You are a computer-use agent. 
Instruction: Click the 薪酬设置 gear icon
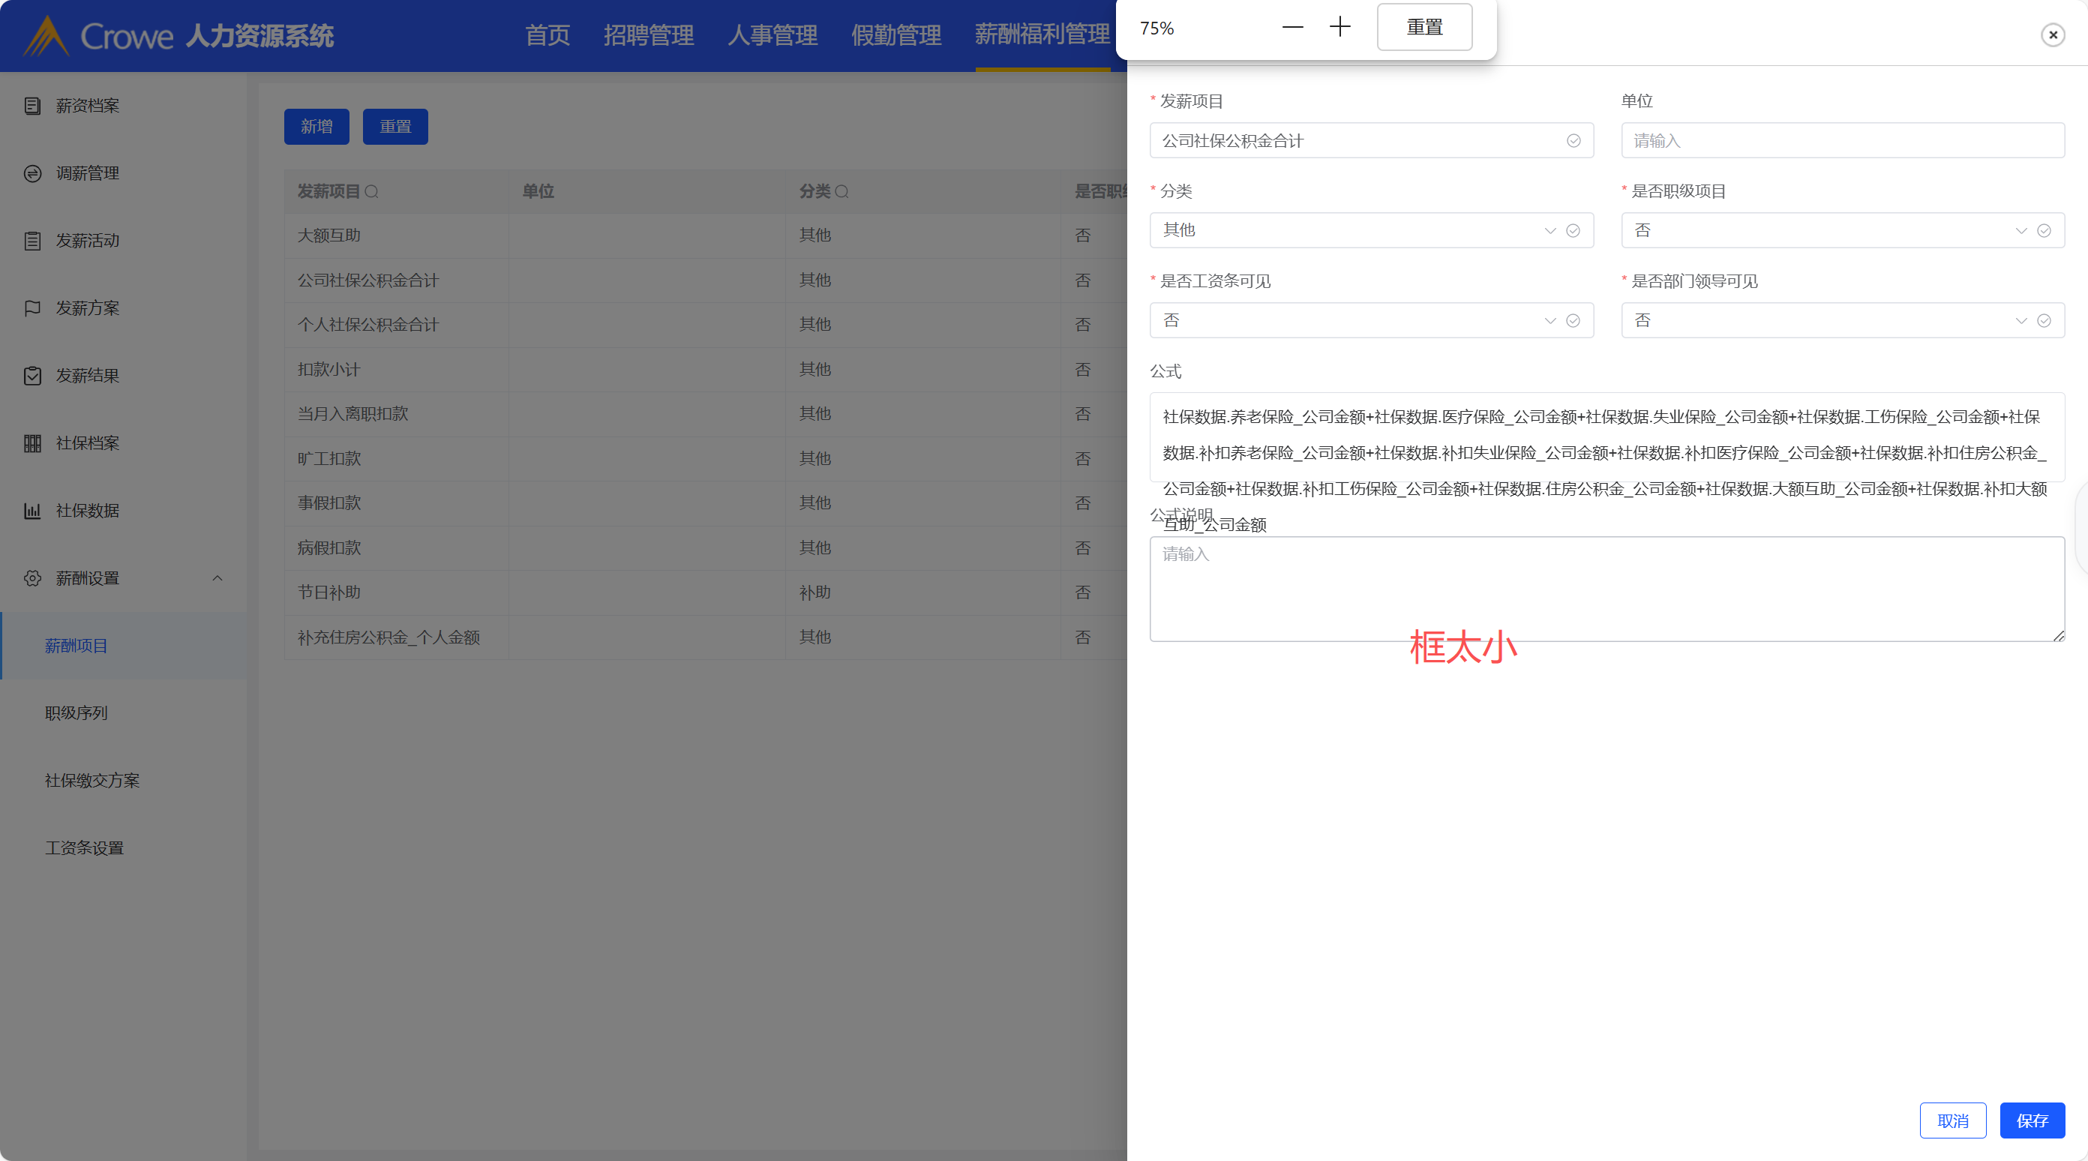[x=32, y=578]
